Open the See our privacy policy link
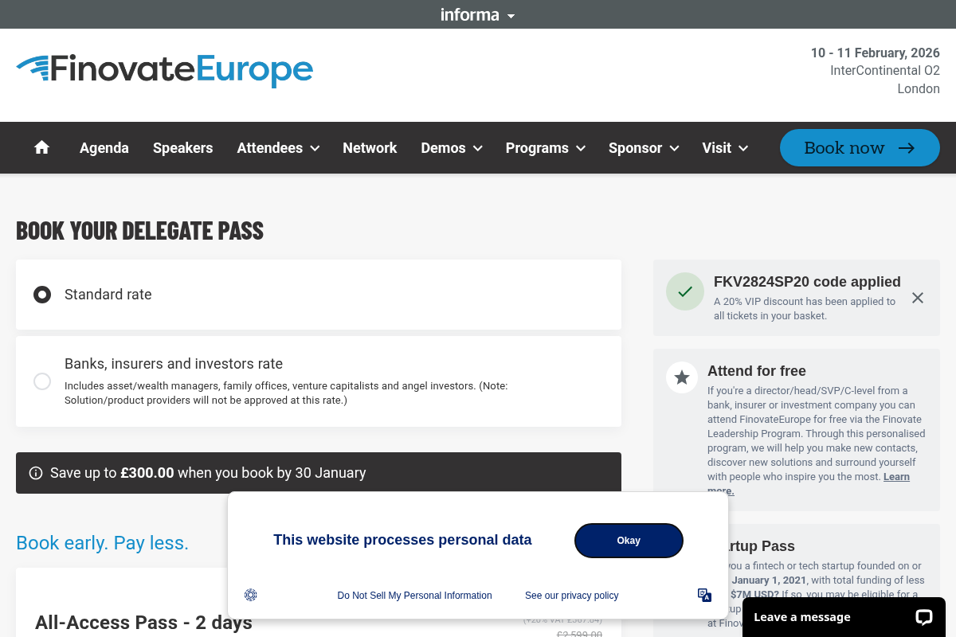The width and height of the screenshot is (956, 637). coord(571,596)
